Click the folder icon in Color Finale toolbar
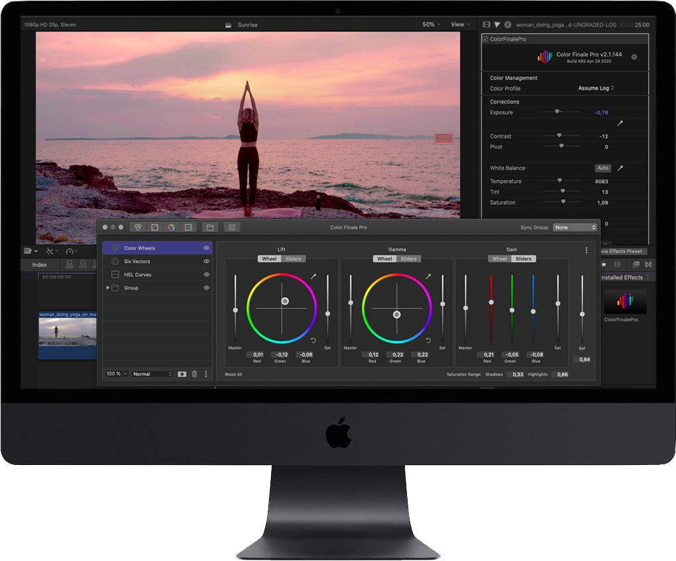 point(210,227)
